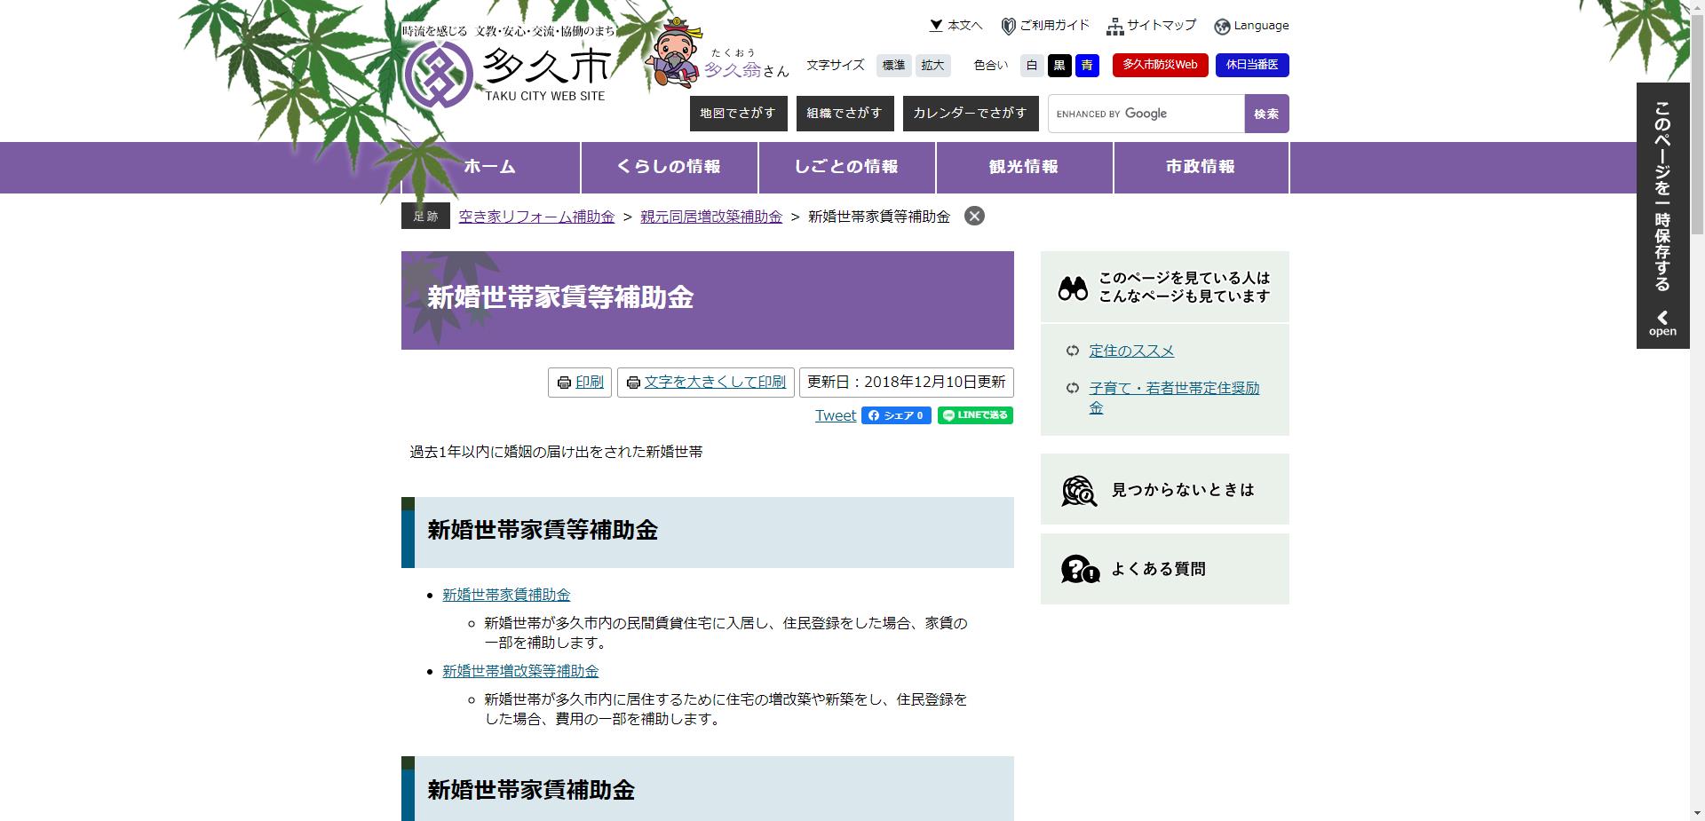
Task: Click the ご利用ガイド guide icon
Action: coord(1008,25)
